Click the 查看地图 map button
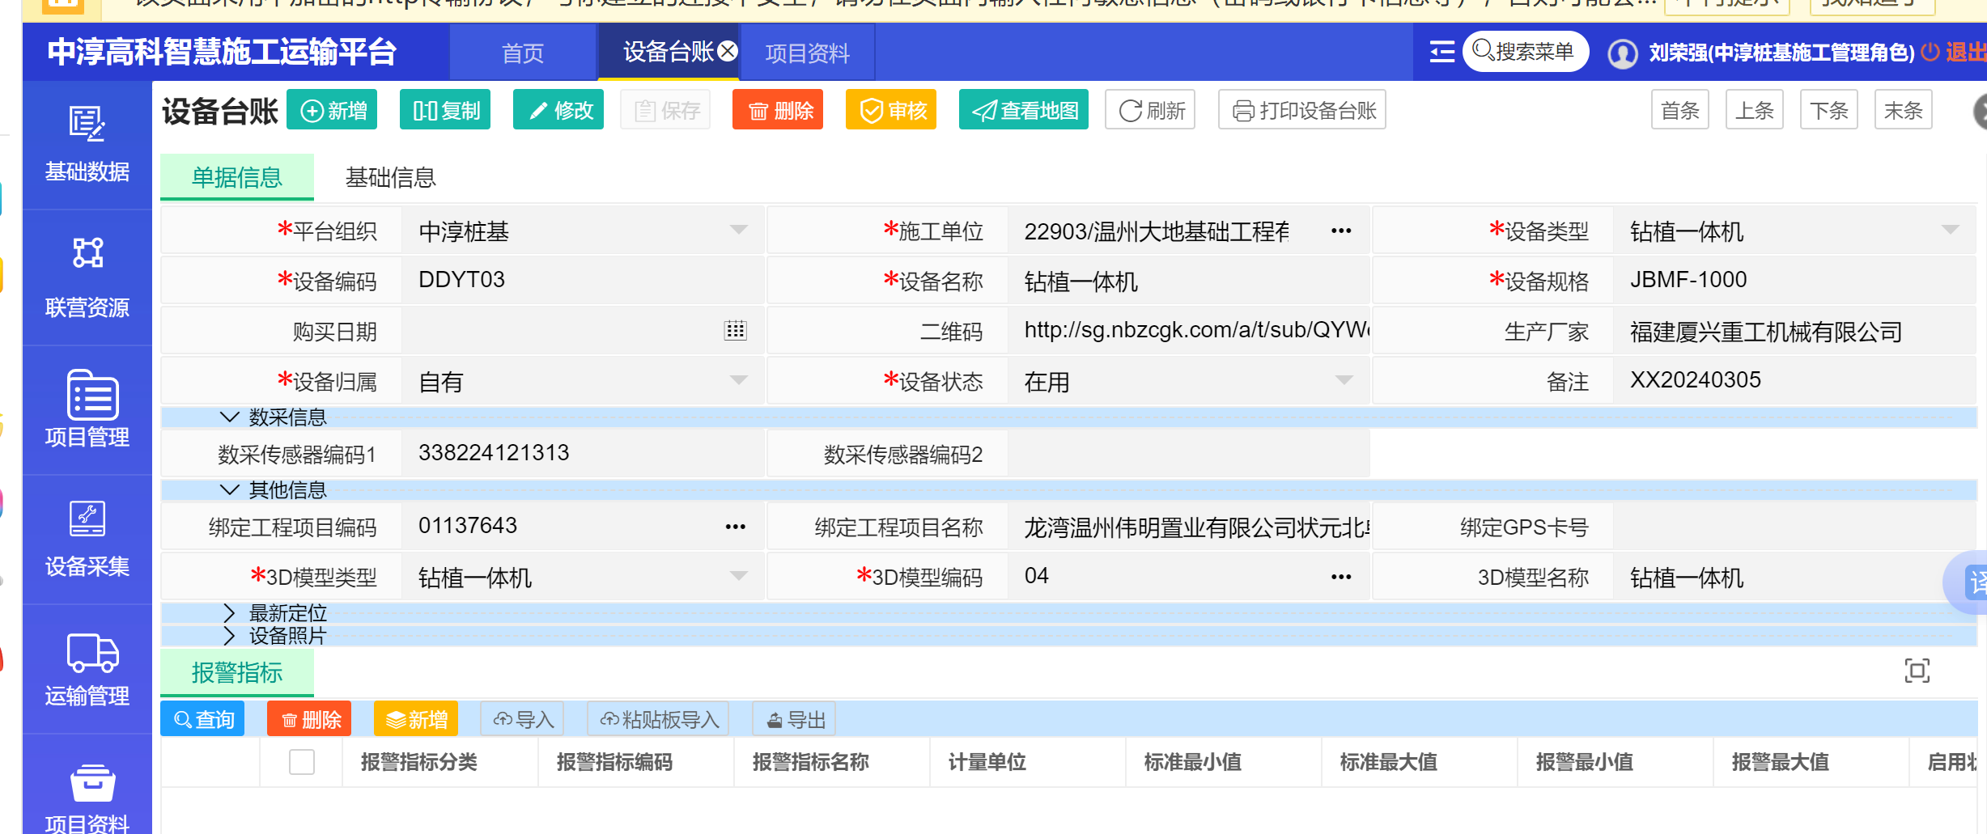The width and height of the screenshot is (1987, 834). (x=1023, y=111)
